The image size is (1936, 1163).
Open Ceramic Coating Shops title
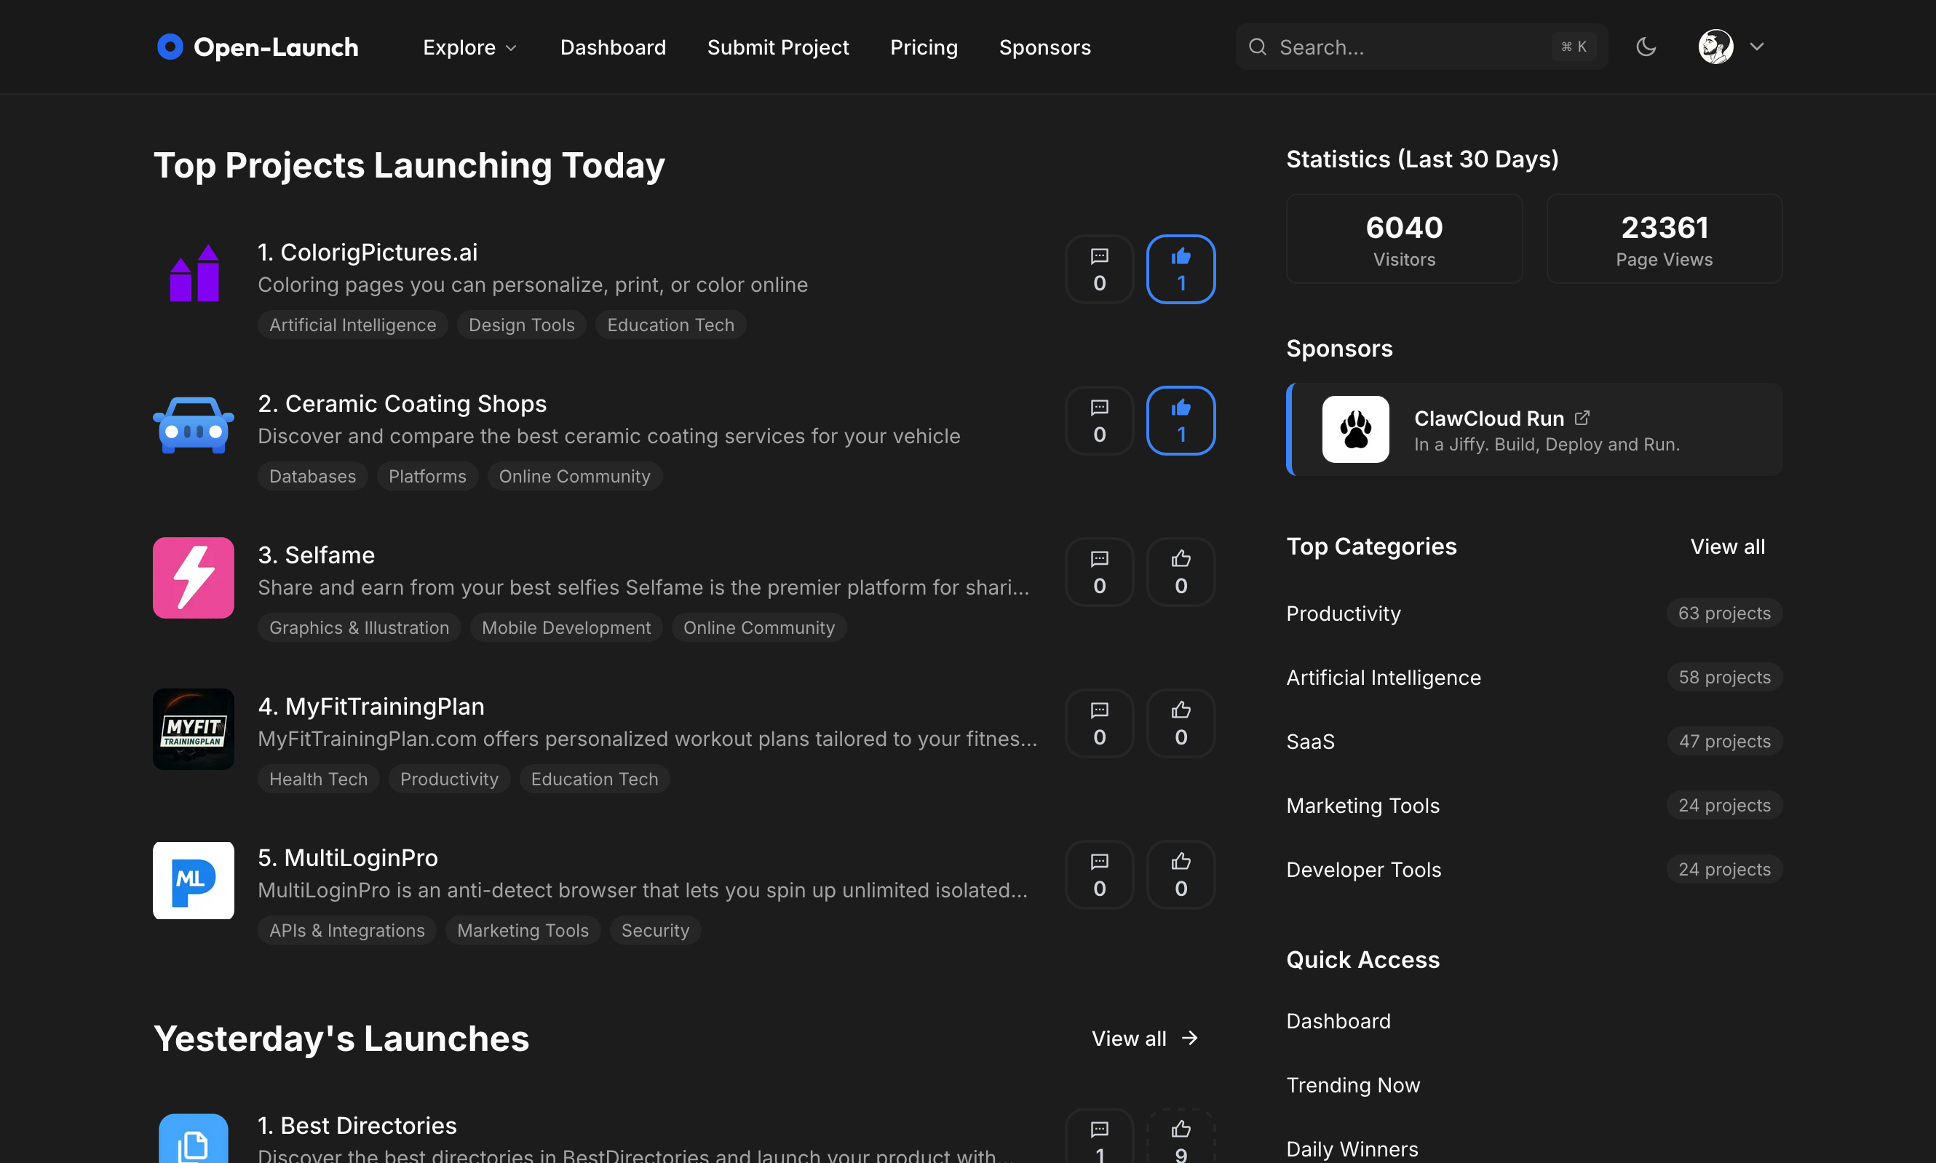[x=402, y=404]
